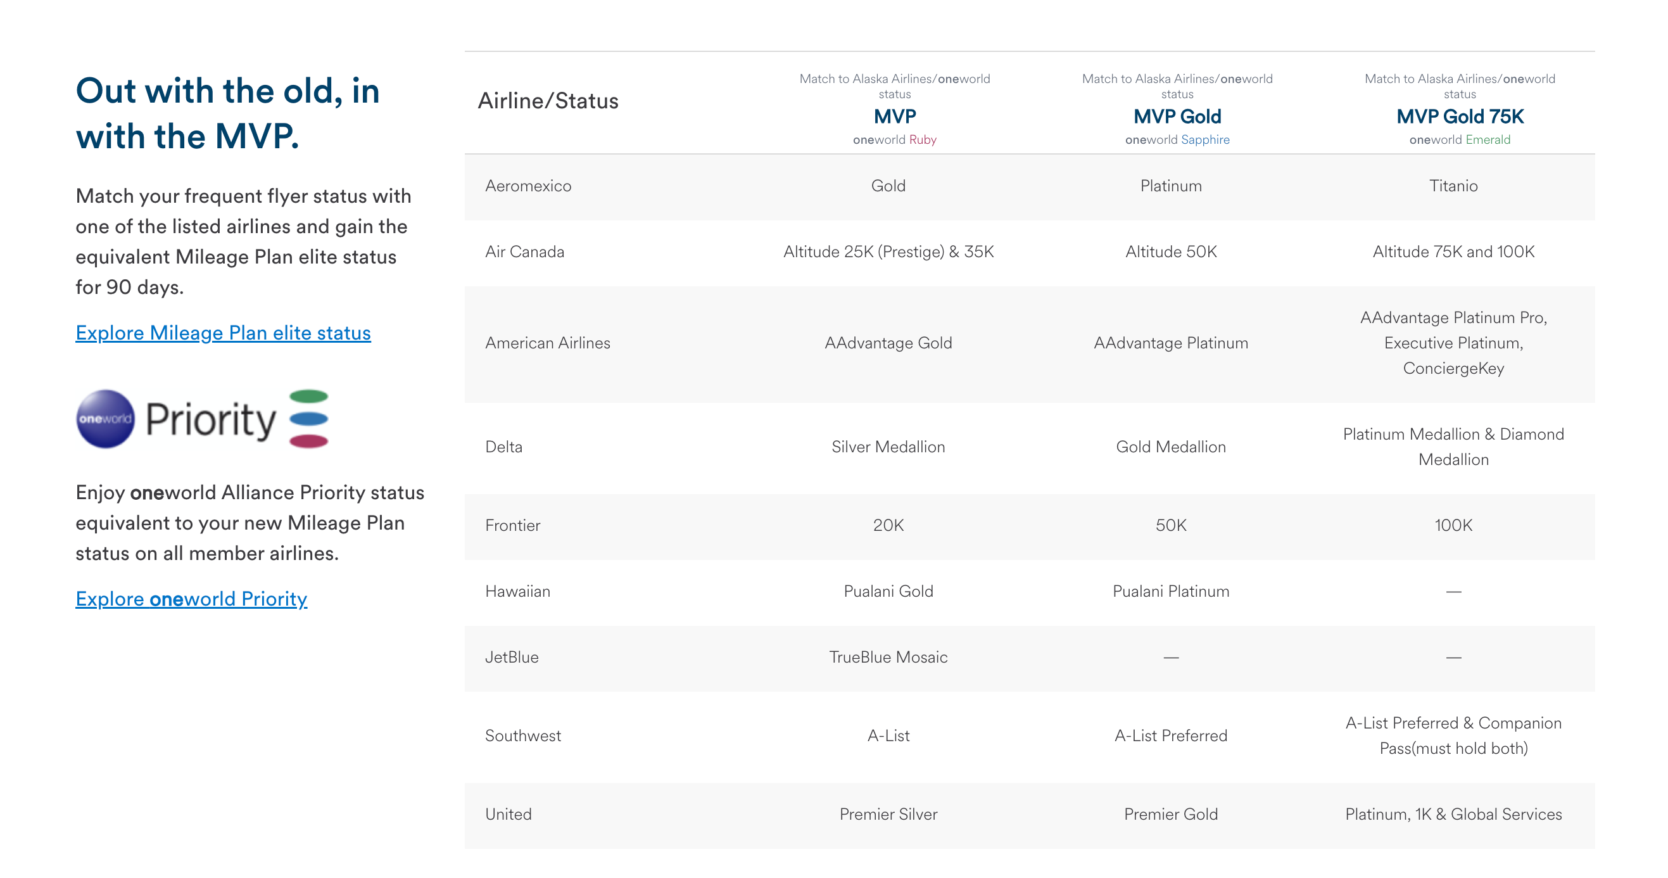Open the Explore oneworld Priority link
This screenshot has height=878, width=1668.
192,599
